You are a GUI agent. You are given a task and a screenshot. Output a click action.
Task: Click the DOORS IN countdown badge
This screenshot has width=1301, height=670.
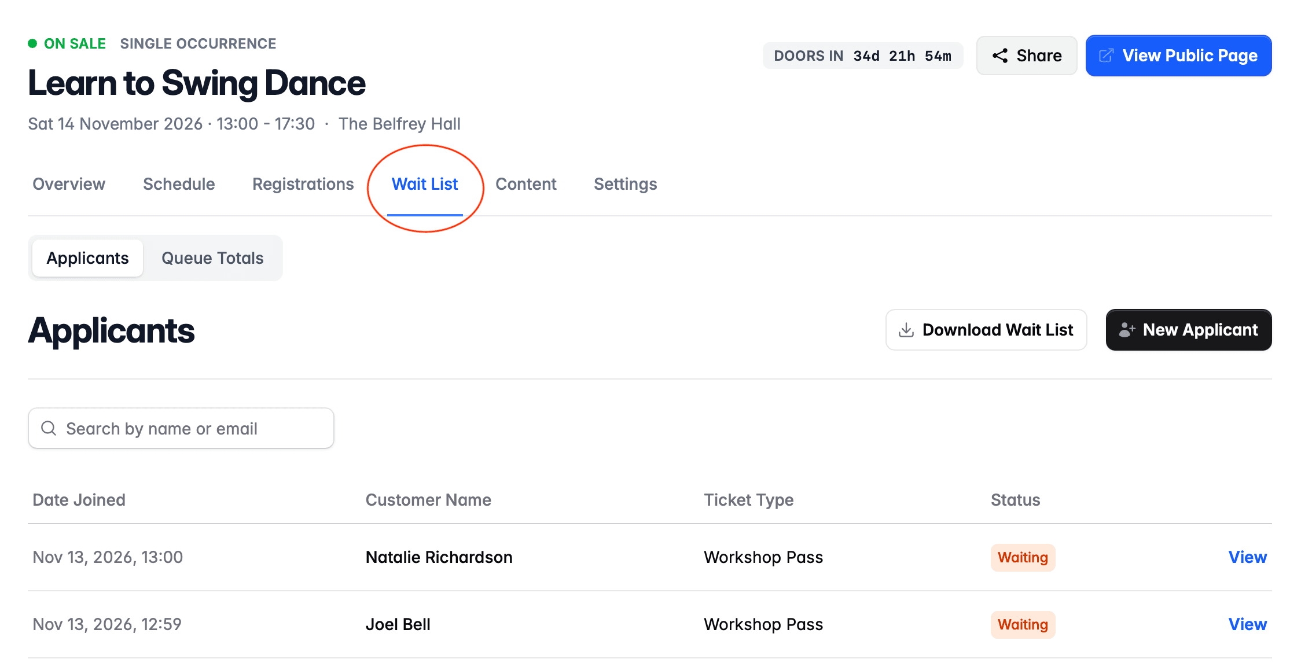click(x=863, y=56)
